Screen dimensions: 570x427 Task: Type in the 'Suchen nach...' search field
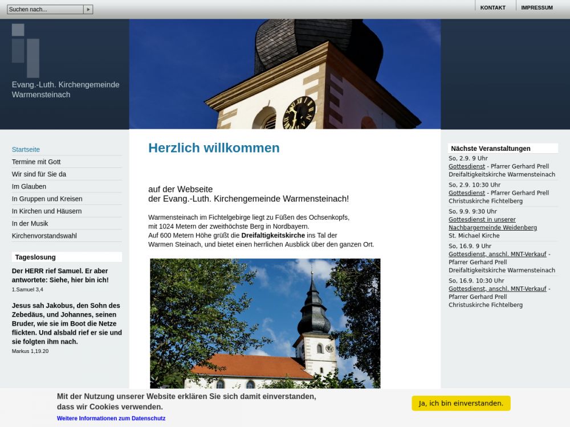click(45, 10)
